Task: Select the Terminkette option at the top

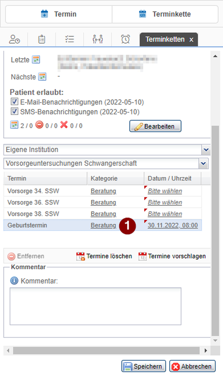Action: (165, 14)
